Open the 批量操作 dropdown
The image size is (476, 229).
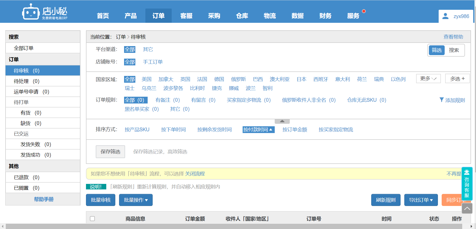pos(136,200)
